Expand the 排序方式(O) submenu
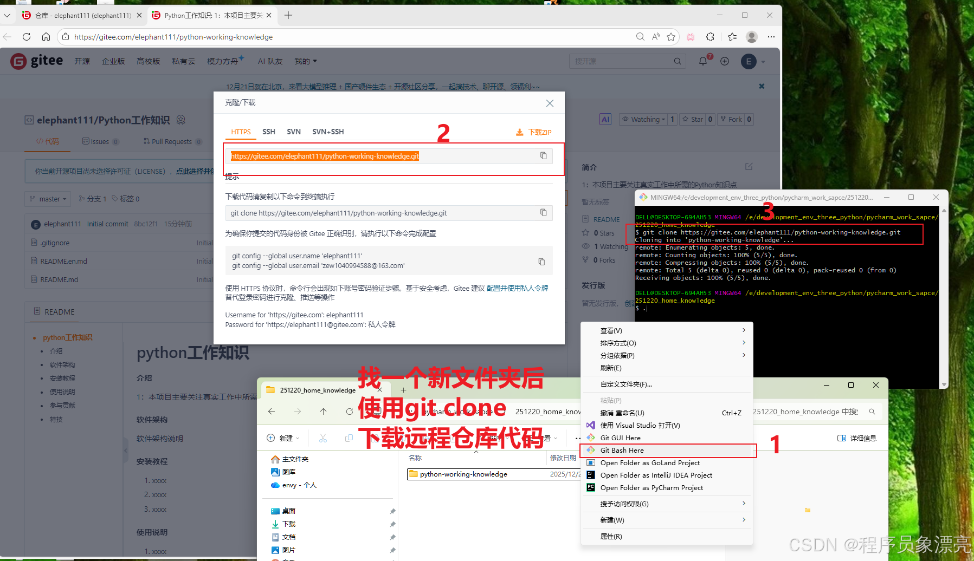The width and height of the screenshot is (974, 561). pos(667,343)
